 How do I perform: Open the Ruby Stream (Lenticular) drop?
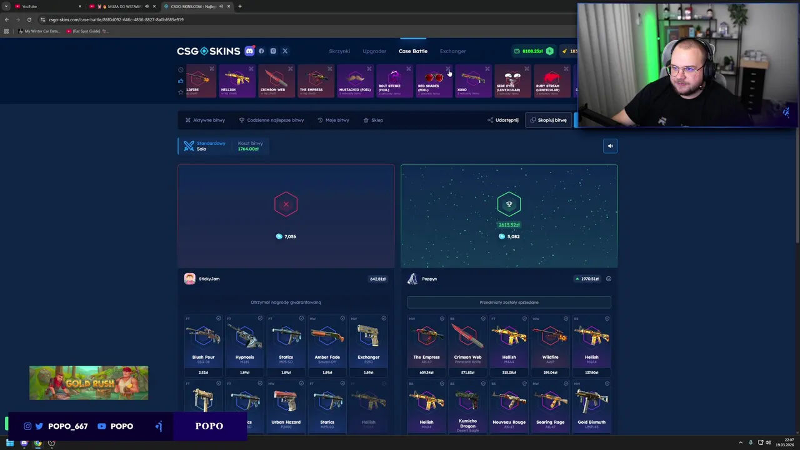pos(552,81)
